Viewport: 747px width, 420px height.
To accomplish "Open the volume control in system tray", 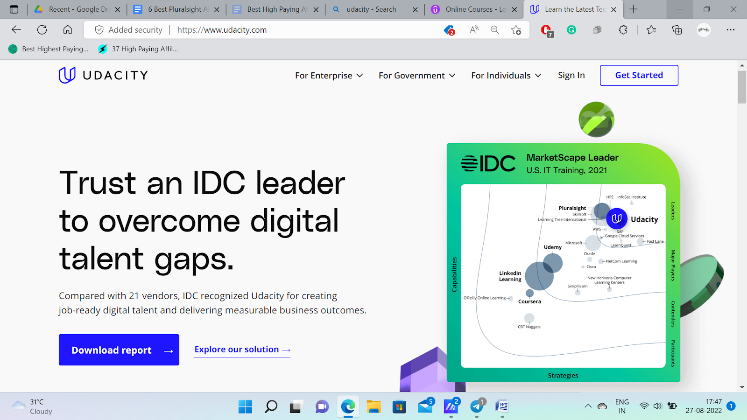I will click(658, 406).
